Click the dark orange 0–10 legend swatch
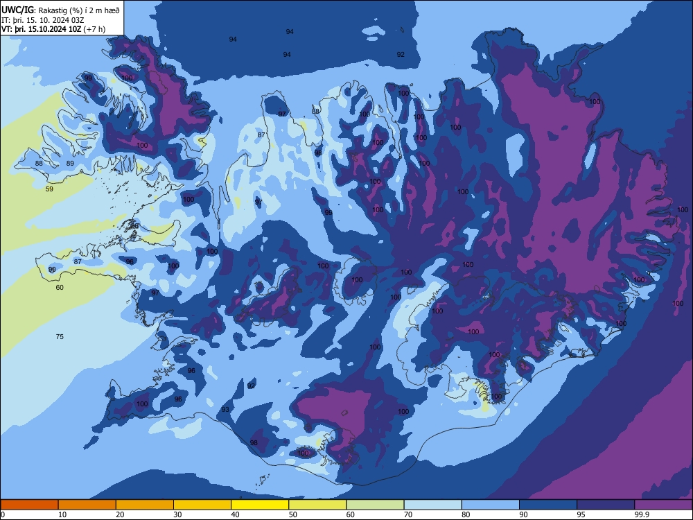Viewport: 693px width, 520px height. [29, 505]
